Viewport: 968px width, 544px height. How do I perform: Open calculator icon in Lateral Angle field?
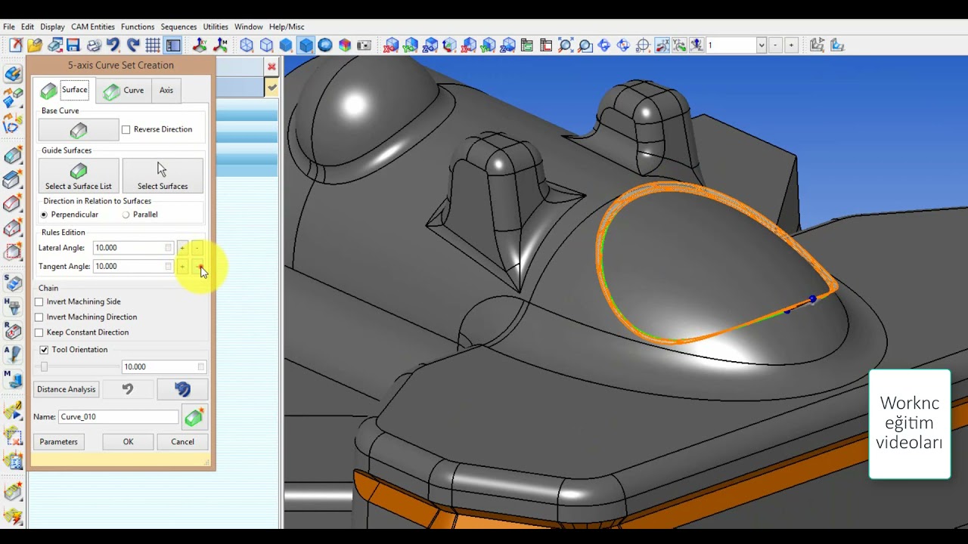pyautogui.click(x=168, y=248)
